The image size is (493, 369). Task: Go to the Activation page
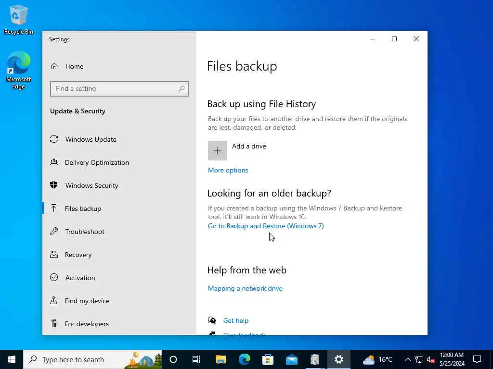pyautogui.click(x=80, y=278)
